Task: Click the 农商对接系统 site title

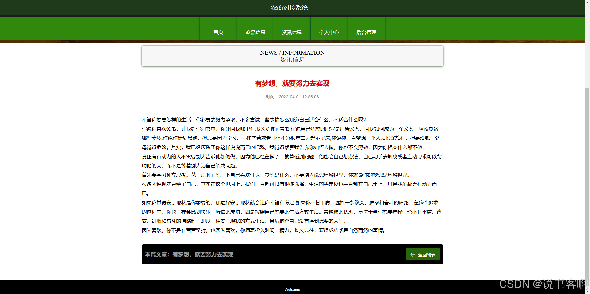Action: pyautogui.click(x=289, y=8)
